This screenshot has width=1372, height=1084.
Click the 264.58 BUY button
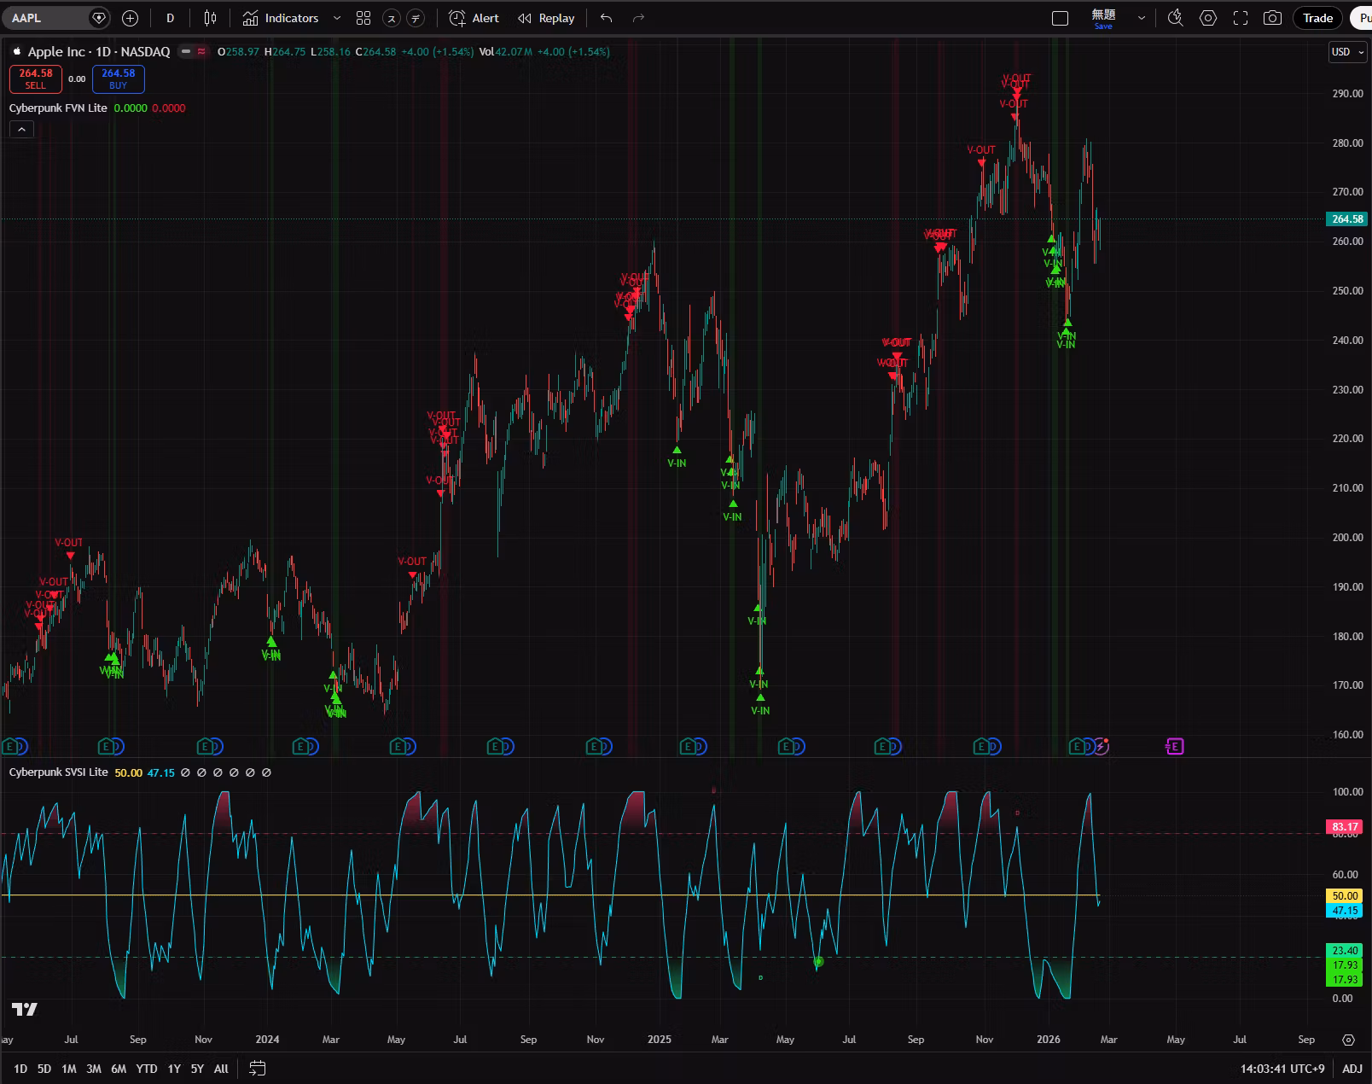click(x=119, y=79)
